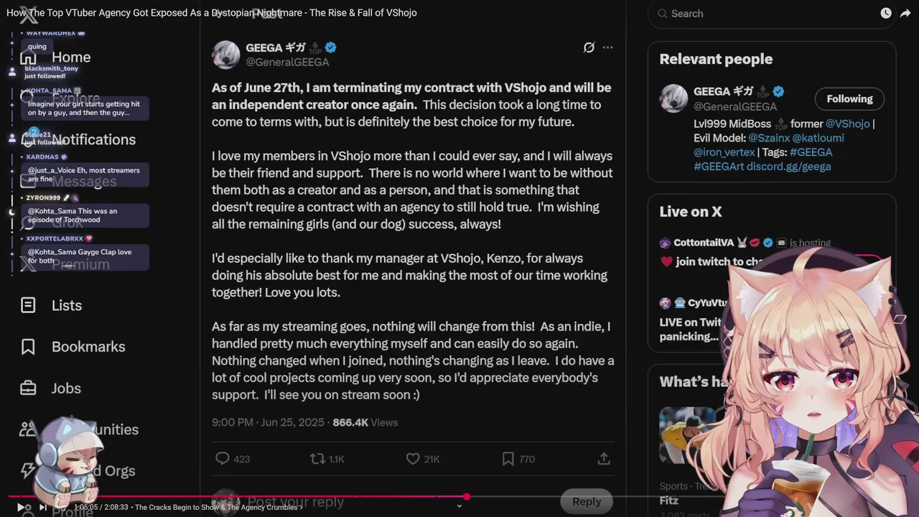The width and height of the screenshot is (919, 517).
Task: Click the repost icon showing 1.1K
Action: (x=317, y=459)
